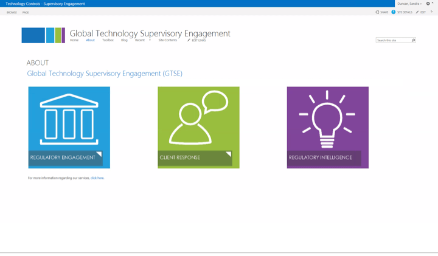The image size is (438, 256).
Task: Open the settings gear menu
Action: coord(428,4)
